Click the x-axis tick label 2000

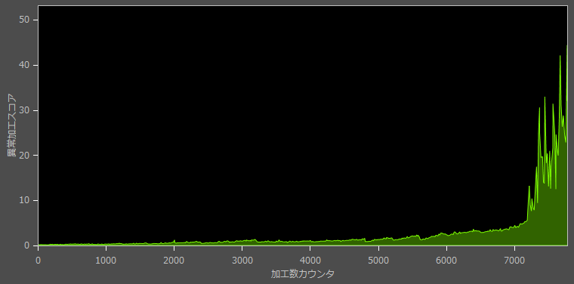click(174, 261)
